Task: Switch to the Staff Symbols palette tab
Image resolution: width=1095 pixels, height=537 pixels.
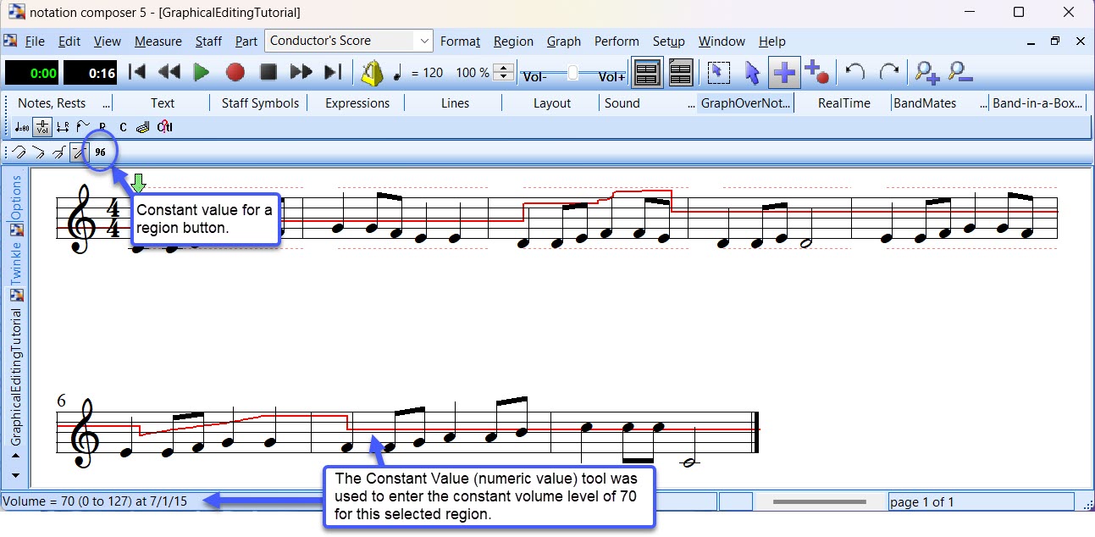Action: click(260, 103)
